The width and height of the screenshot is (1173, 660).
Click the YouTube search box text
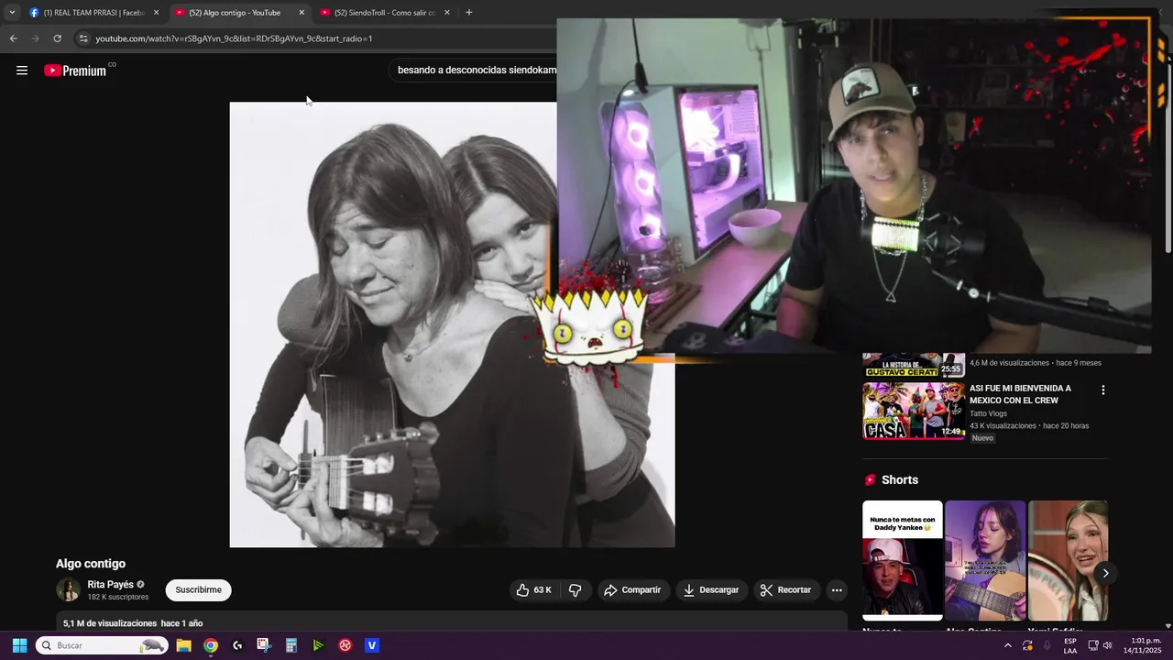(x=477, y=71)
